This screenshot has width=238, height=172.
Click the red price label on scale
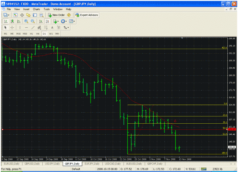click(x=232, y=129)
